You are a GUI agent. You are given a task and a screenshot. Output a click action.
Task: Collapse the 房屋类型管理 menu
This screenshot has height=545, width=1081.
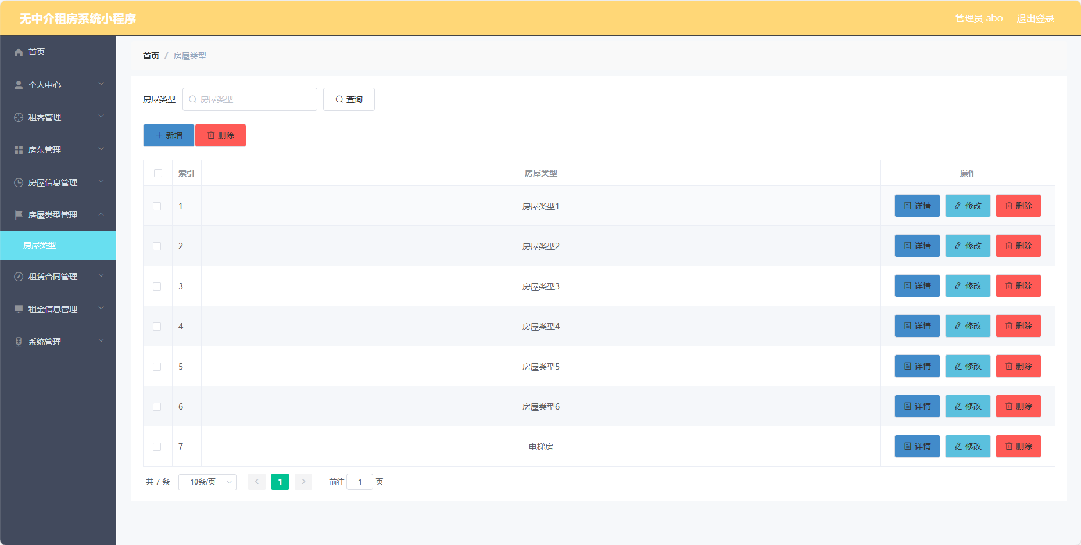[x=58, y=215]
